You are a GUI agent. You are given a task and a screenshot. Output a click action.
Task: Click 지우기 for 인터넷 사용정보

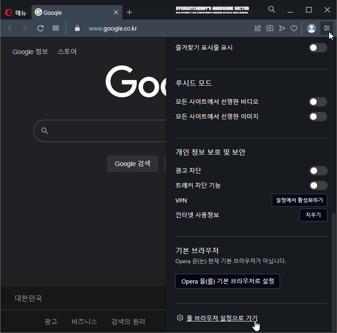pyautogui.click(x=313, y=215)
